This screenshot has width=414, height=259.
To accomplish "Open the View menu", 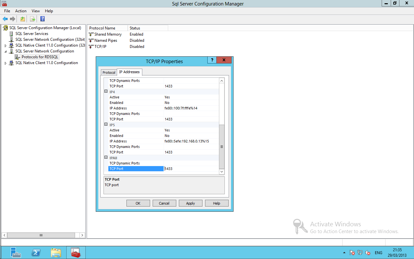I will point(36,11).
